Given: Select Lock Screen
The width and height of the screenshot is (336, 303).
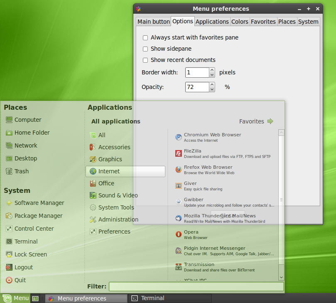Looking at the screenshot, I should (x=26, y=254).
